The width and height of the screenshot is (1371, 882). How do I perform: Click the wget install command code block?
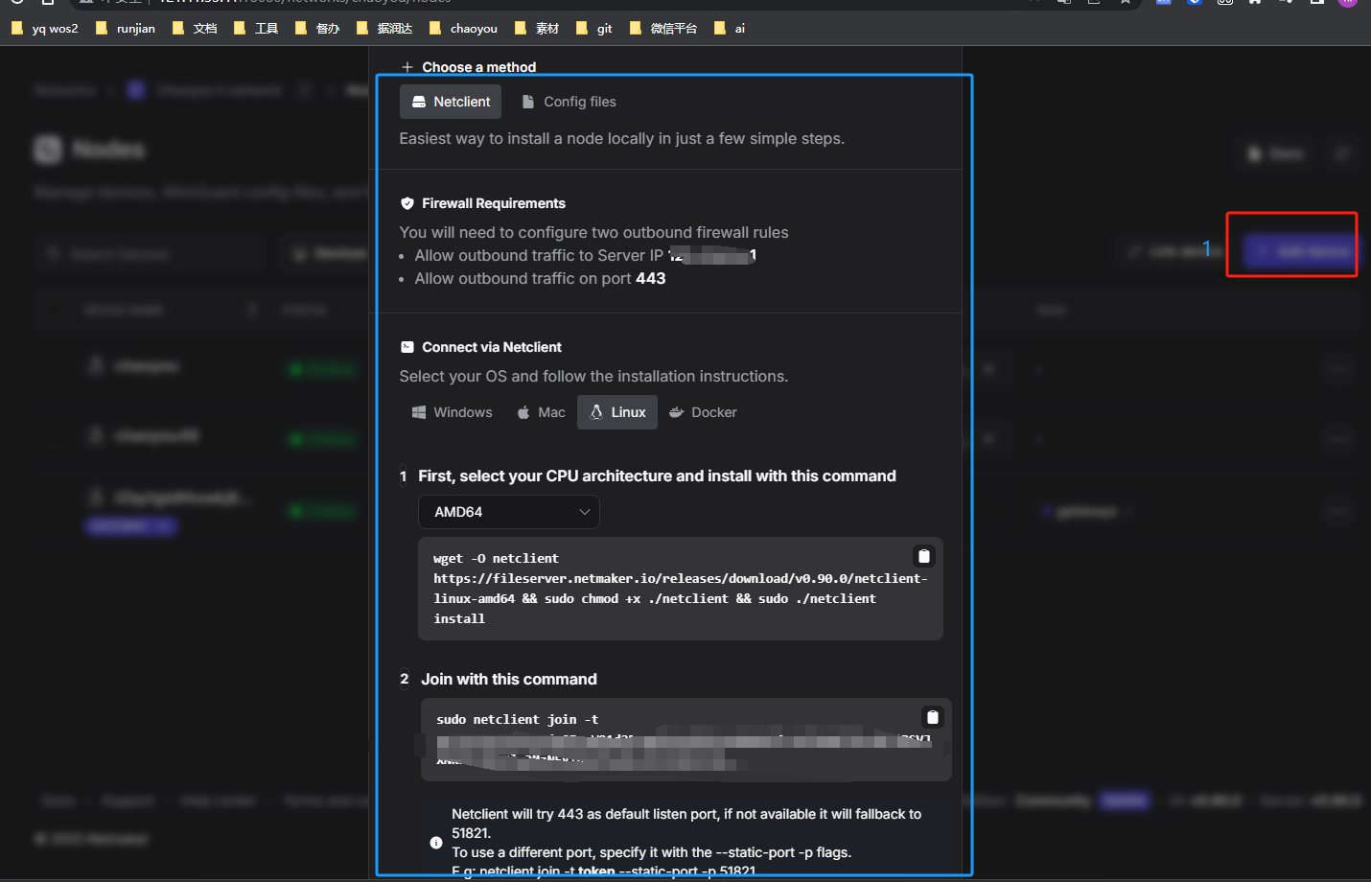[x=681, y=589]
